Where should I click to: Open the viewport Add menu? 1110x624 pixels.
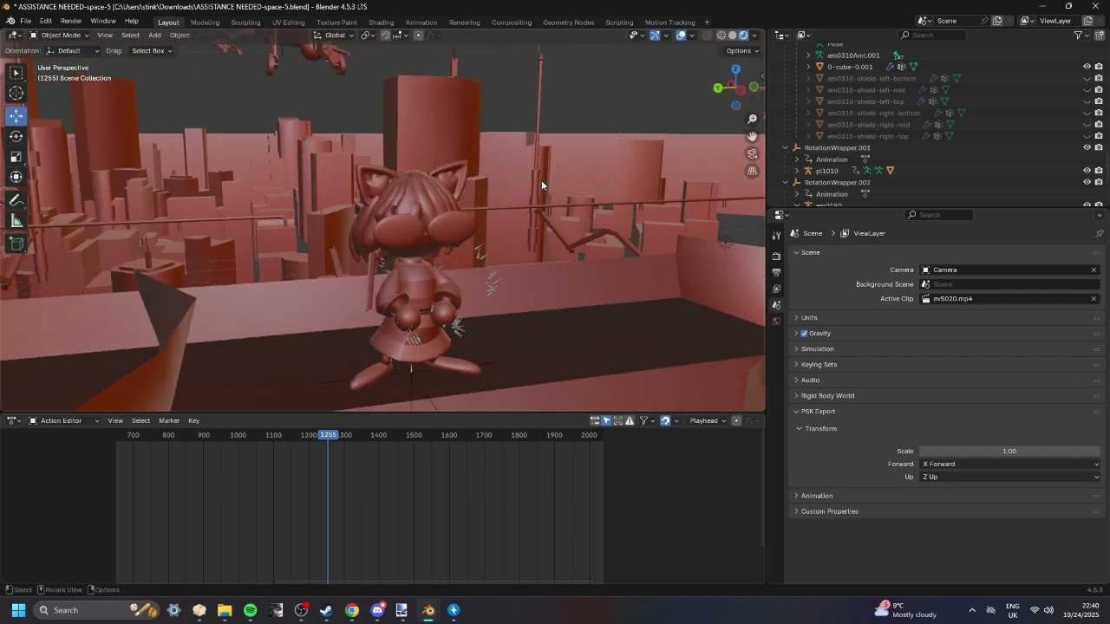click(x=154, y=36)
